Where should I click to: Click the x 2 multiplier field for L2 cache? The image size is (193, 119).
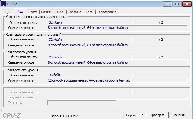(x=161, y=57)
